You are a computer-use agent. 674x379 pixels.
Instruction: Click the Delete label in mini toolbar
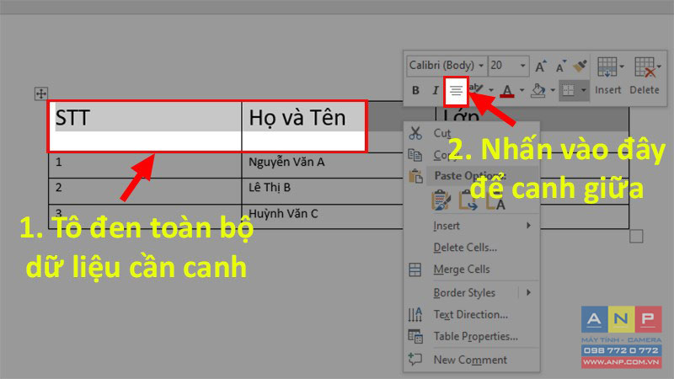click(645, 90)
